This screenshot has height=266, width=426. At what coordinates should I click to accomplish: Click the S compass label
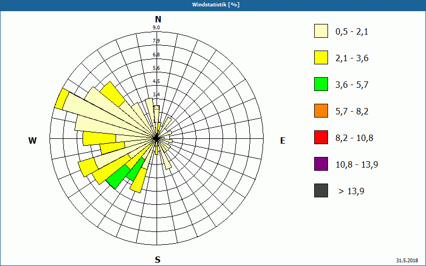[158, 260]
